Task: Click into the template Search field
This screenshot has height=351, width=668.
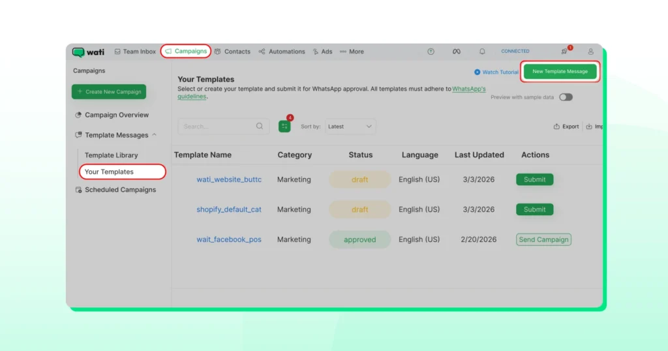Action: (x=223, y=127)
